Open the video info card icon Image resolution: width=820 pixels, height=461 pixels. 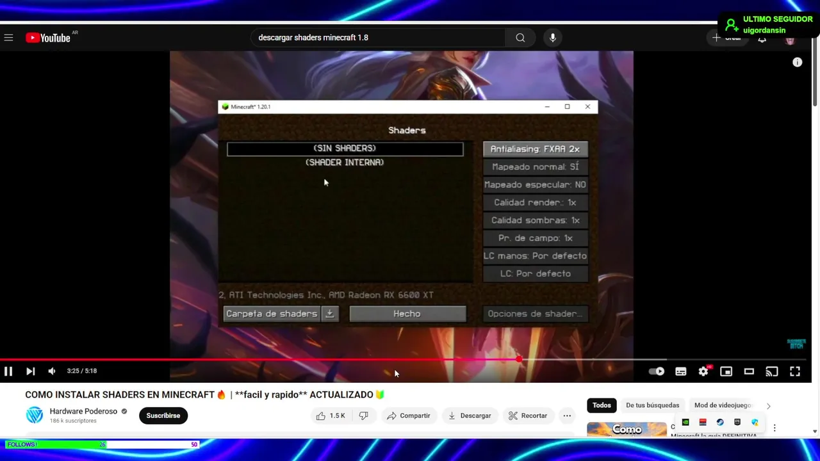797,62
